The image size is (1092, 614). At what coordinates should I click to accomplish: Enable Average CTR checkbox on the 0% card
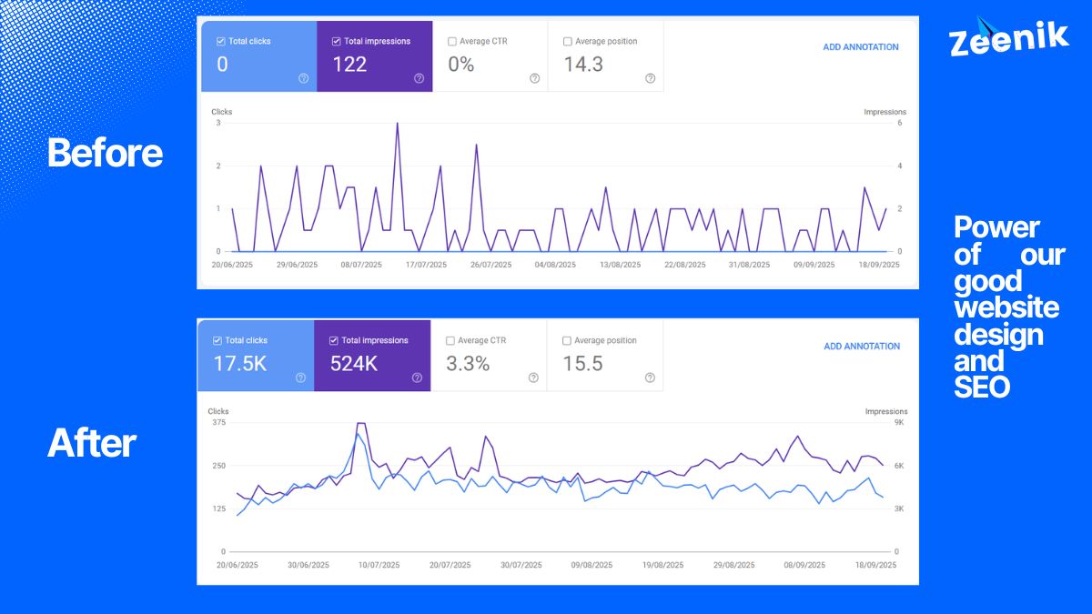click(452, 42)
